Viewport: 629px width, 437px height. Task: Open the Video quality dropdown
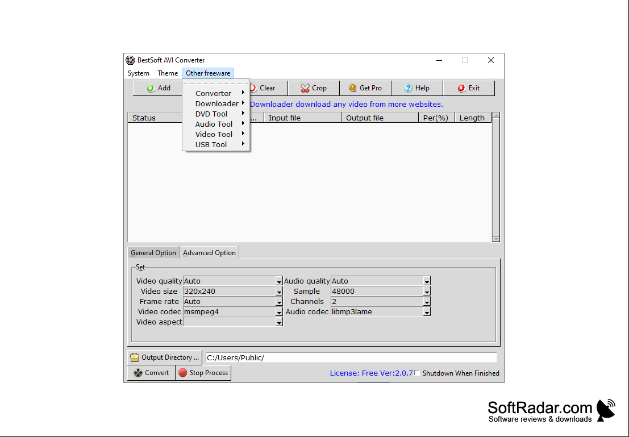click(x=279, y=281)
